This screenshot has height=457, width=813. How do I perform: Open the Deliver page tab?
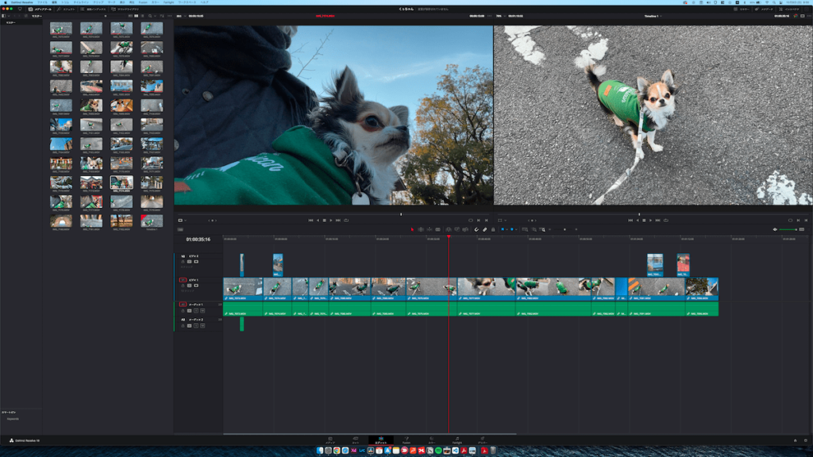coord(482,440)
